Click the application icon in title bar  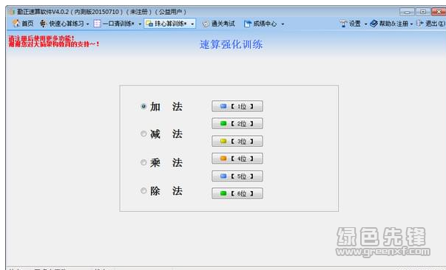(12, 12)
